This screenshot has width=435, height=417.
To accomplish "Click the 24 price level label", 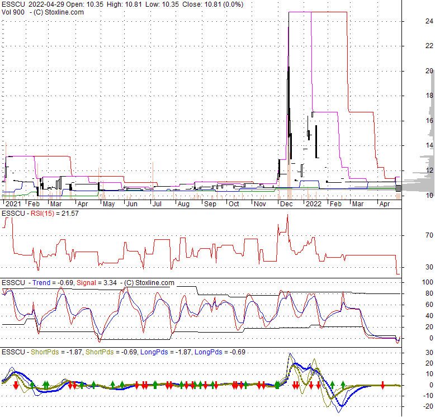I will [x=429, y=21].
